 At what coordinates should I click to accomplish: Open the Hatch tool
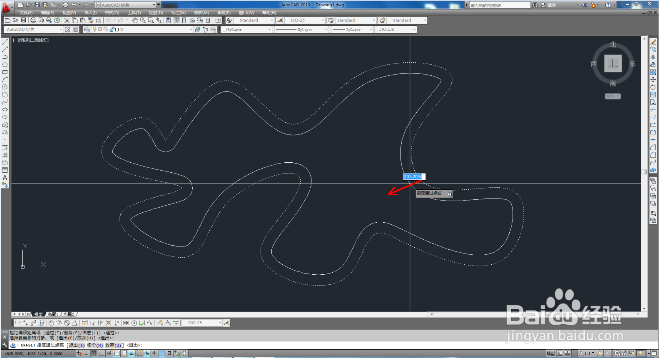click(x=5, y=147)
